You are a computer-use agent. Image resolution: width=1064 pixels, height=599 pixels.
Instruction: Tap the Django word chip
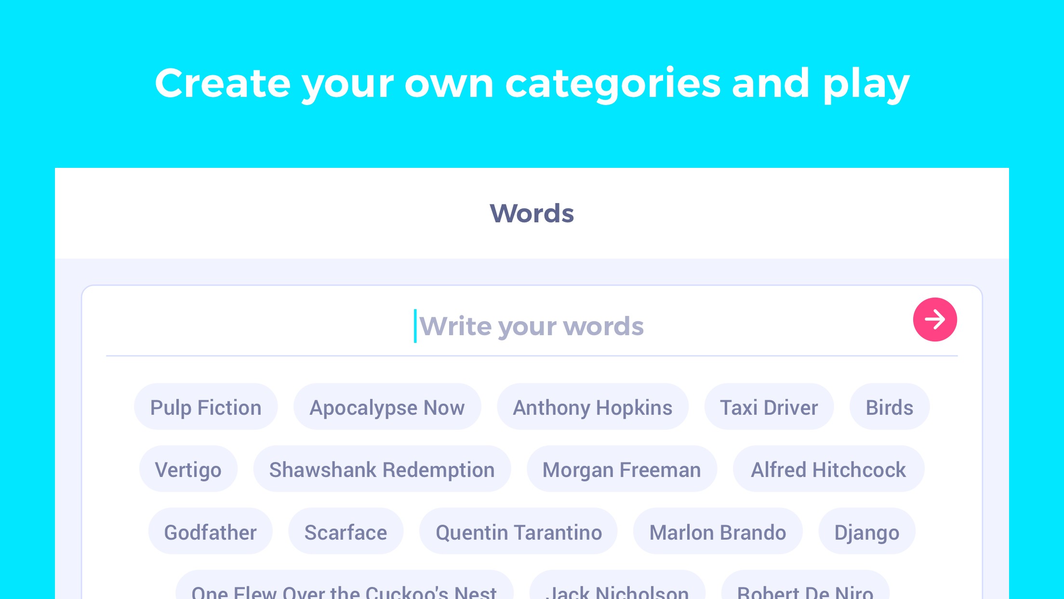[866, 532]
